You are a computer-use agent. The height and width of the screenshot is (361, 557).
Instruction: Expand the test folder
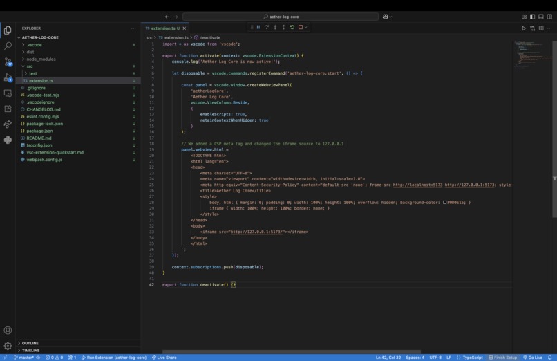pyautogui.click(x=32, y=73)
